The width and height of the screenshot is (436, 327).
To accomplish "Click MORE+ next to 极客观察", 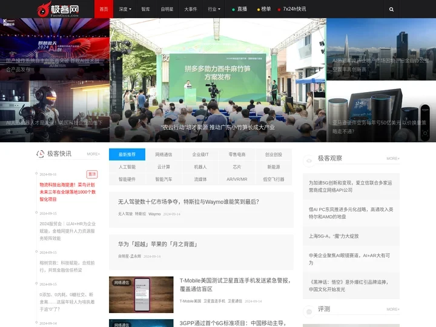I will click(393, 159).
